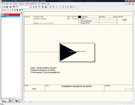
Task: Go to parent diagram with up triangle
Action: click(20, 10)
